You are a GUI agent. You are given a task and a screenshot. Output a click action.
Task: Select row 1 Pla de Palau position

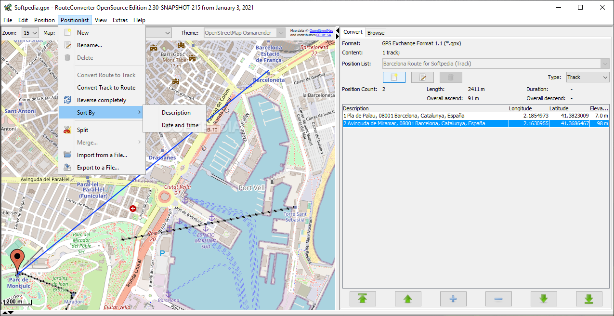coord(476,116)
